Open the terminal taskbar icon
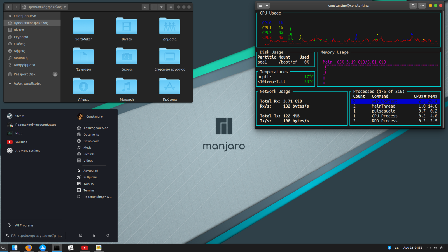The image size is (448, 252). coord(57,248)
